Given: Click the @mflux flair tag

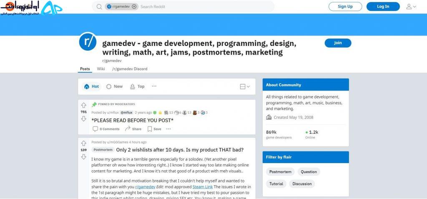Looking at the screenshot, I should pyautogui.click(x=126, y=112).
